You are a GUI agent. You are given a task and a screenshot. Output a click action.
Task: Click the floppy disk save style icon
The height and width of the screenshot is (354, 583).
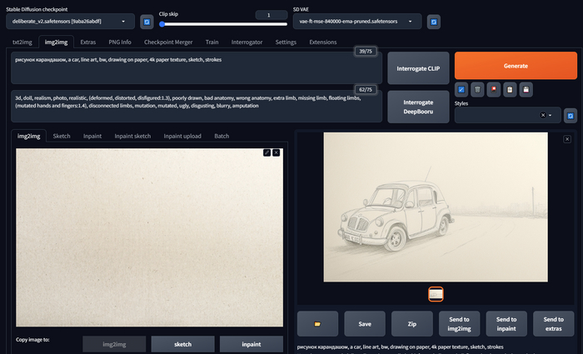pos(525,89)
